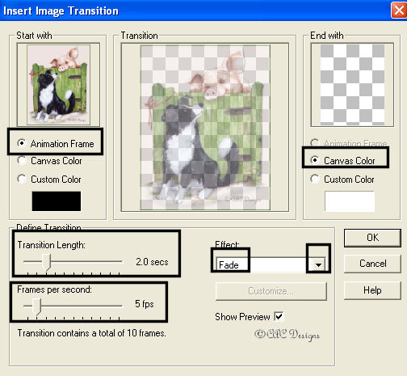Click 'Transition contains a total of 10 frames.' text
The height and width of the screenshot is (376, 407).
coord(91,333)
